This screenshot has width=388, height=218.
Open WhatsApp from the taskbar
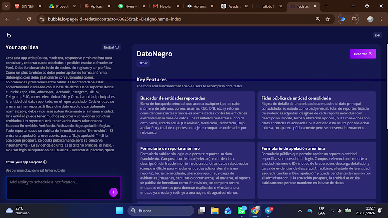(x=242, y=211)
